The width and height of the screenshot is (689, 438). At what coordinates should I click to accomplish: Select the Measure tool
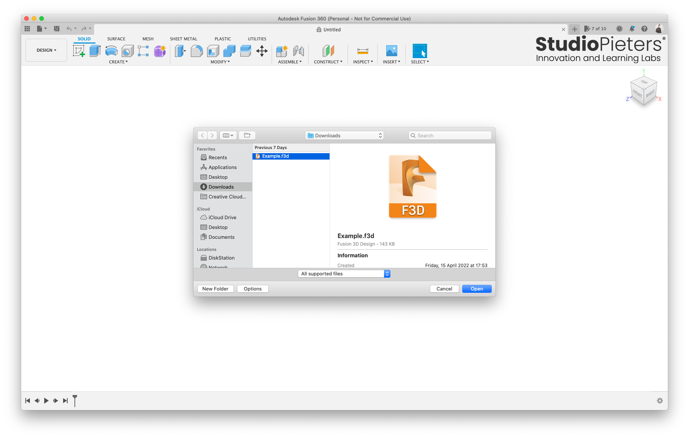tap(363, 51)
